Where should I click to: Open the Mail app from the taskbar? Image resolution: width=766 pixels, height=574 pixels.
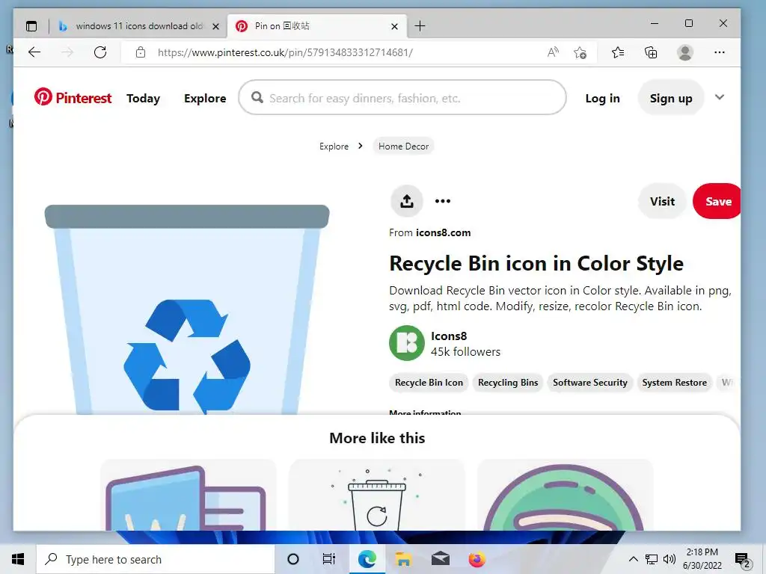(440, 559)
